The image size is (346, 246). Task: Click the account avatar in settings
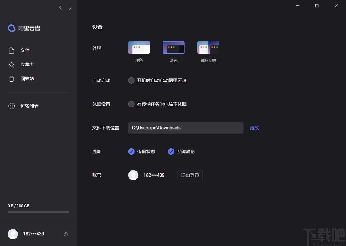(x=133, y=175)
